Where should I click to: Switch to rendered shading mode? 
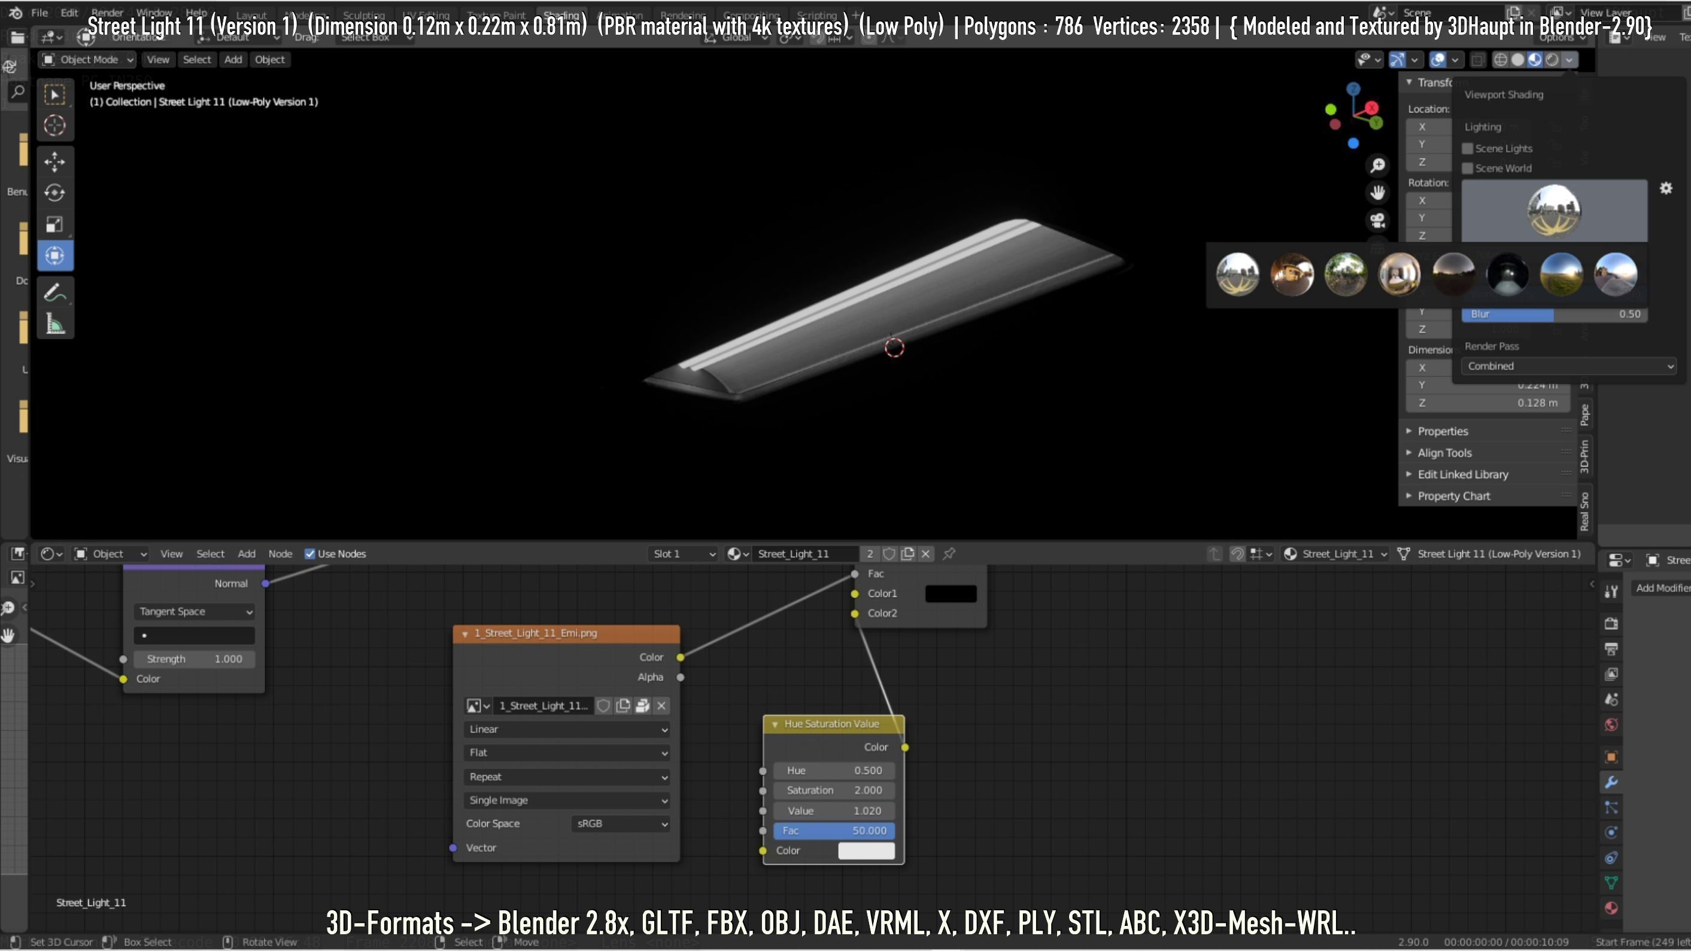pos(1552,60)
